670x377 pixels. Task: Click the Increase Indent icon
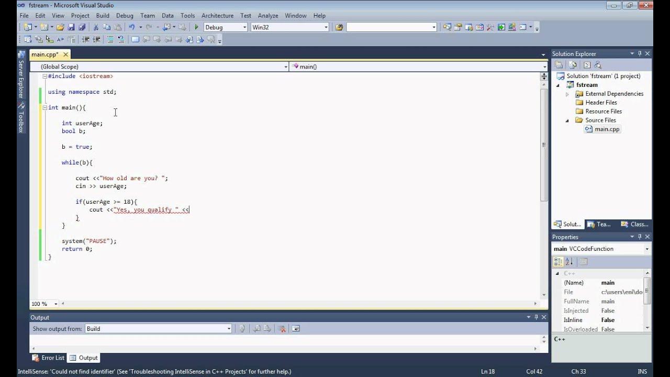tap(96, 39)
